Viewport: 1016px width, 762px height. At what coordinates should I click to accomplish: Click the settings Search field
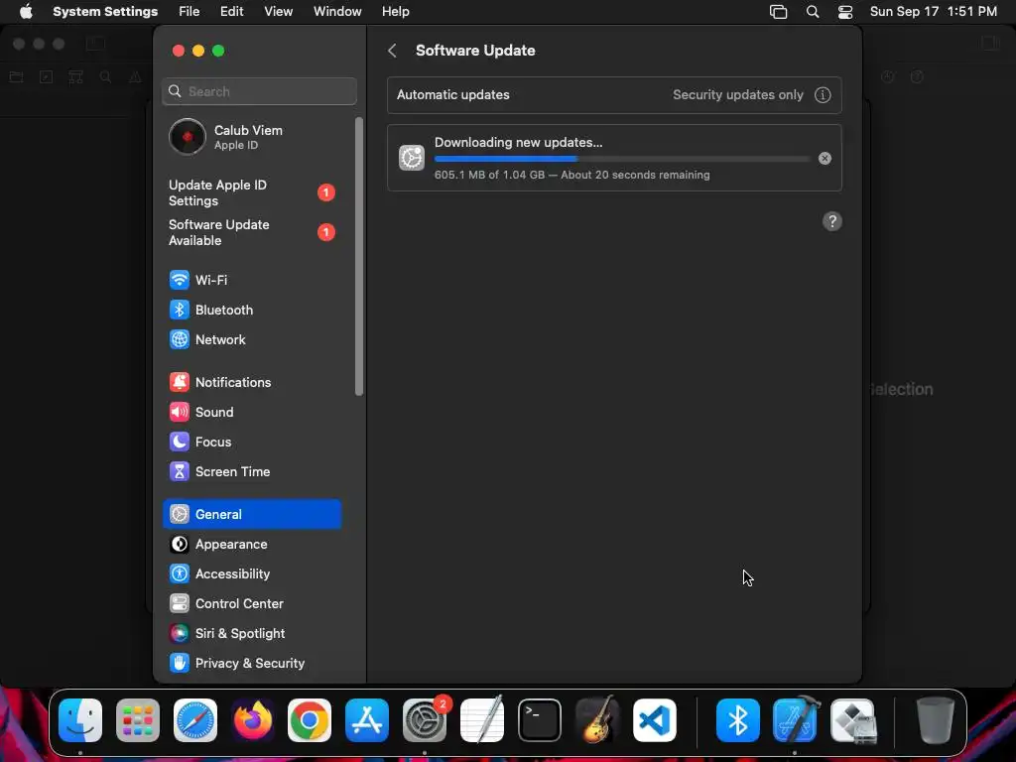coord(259,91)
